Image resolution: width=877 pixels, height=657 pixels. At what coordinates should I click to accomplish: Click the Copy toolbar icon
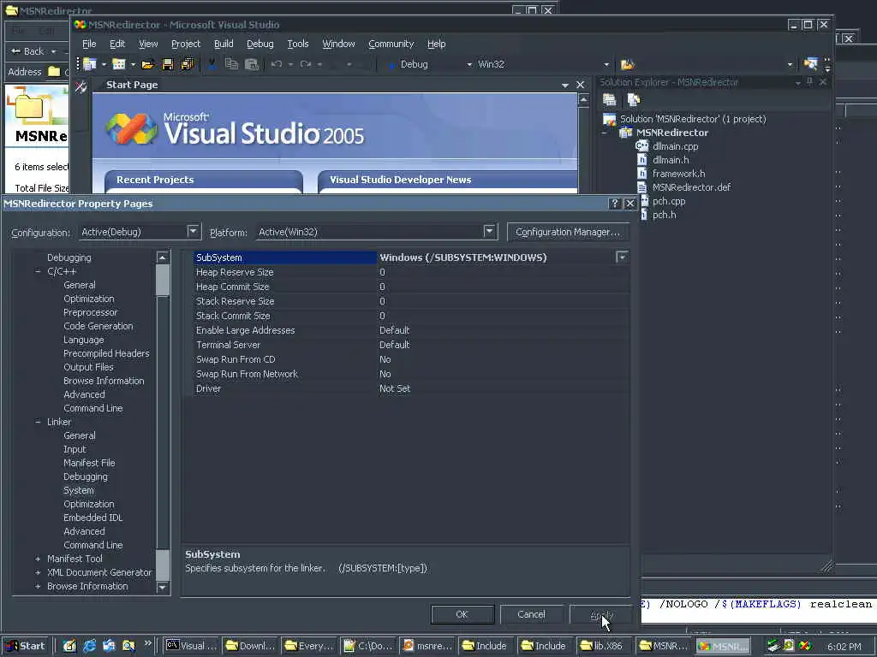pos(231,64)
